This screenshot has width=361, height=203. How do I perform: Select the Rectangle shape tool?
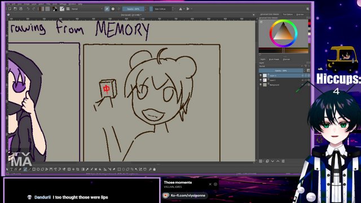click(34, 169)
